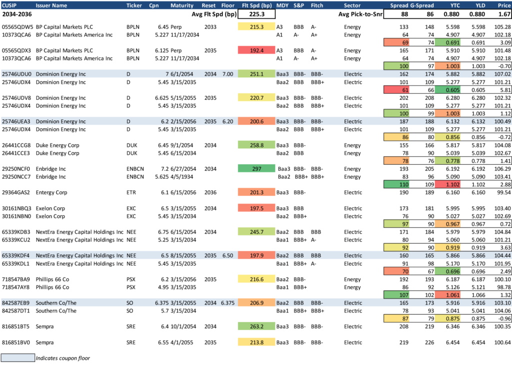The image size is (512, 365).
Task: Click the yellow 215.3 Flt Spd cell
Action: (256, 26)
